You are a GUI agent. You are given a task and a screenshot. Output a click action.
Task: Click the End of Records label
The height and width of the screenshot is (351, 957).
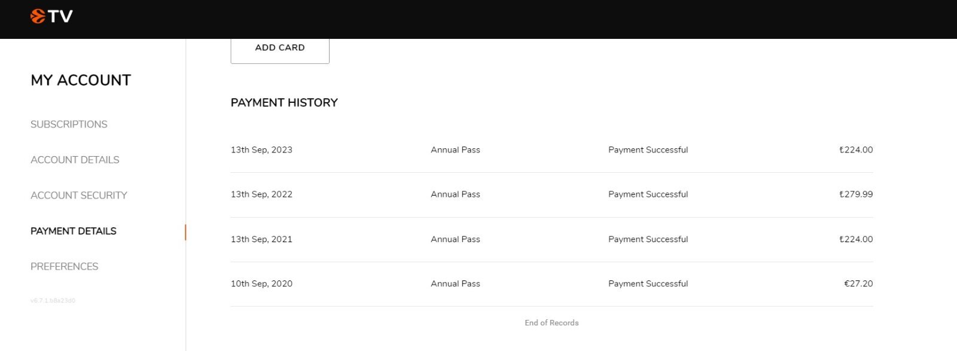coord(551,323)
